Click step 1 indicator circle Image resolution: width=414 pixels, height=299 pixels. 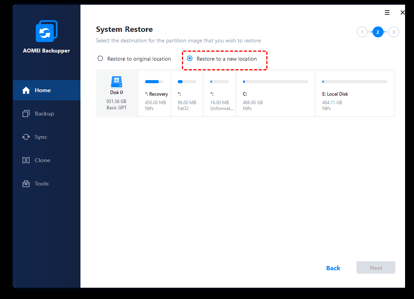click(x=362, y=32)
